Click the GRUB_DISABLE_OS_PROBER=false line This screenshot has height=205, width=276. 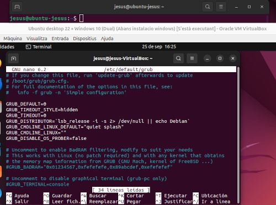[46, 138]
